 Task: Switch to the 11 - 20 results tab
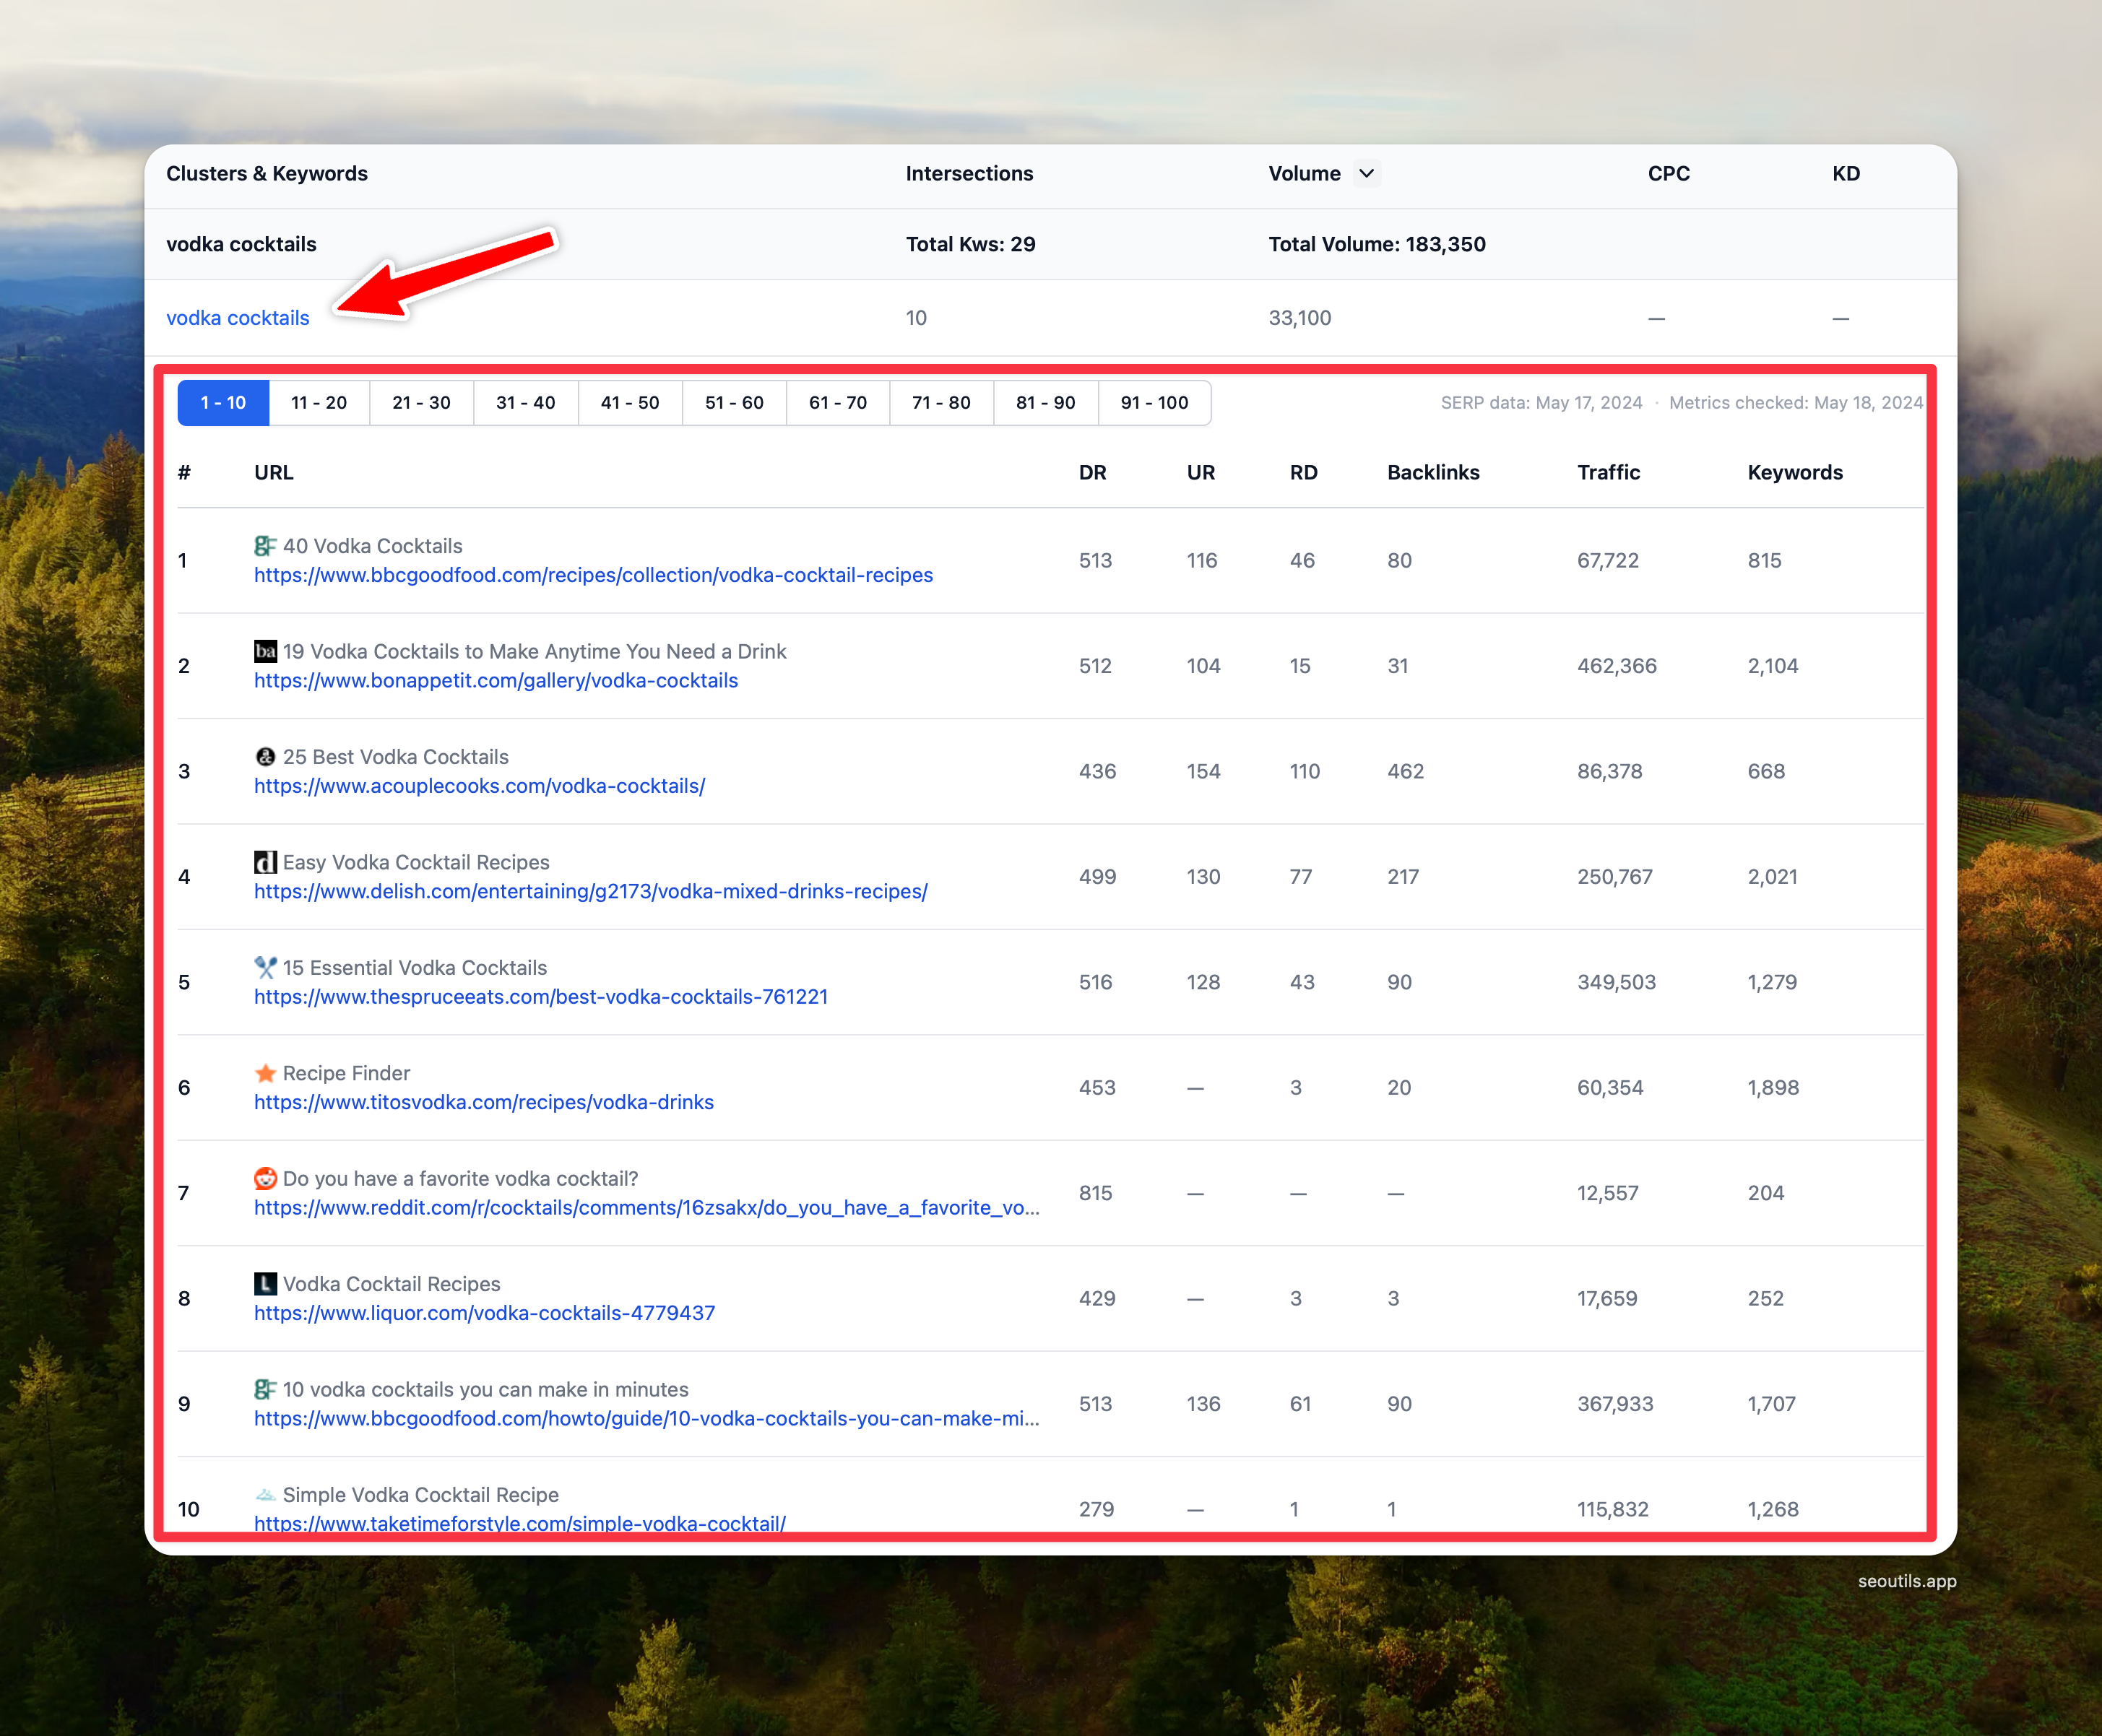[319, 403]
